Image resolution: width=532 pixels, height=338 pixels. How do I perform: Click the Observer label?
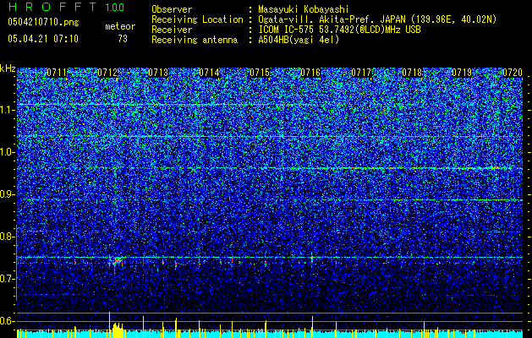(x=172, y=9)
